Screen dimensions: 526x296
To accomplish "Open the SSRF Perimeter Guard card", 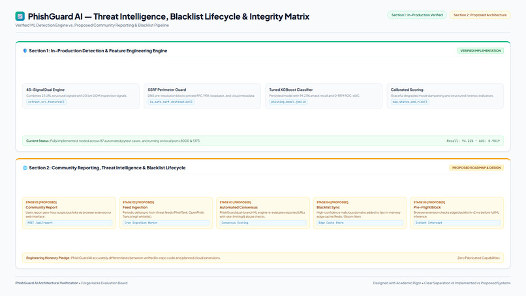I will [202, 96].
